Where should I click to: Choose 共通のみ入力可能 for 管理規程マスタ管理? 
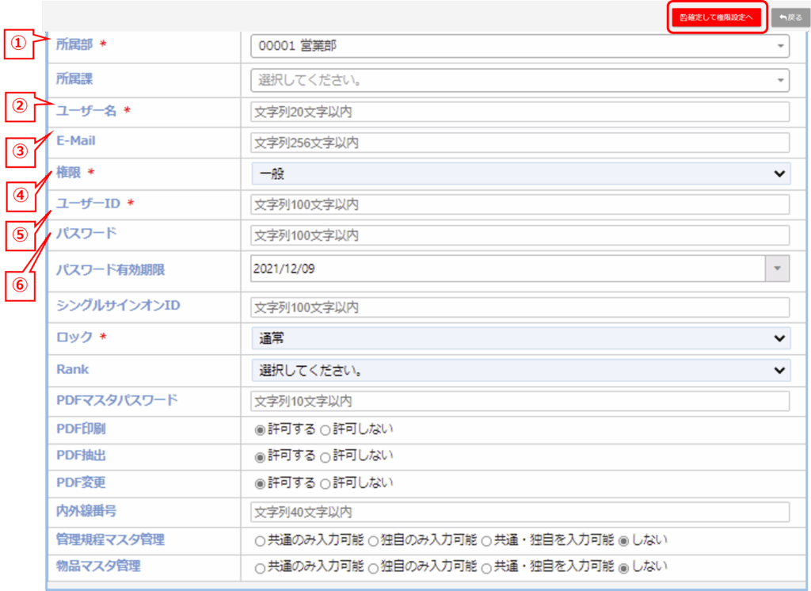(259, 541)
